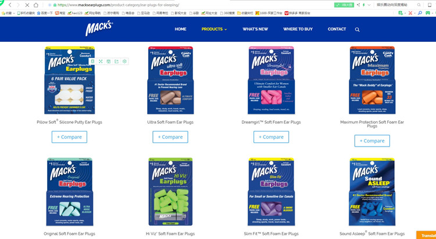The image size is (436, 239).
Task: Stop page loading with the X button
Action: point(27,5)
